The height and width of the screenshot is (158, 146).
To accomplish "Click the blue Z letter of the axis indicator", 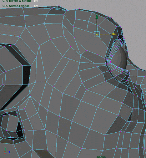I will point(9,152).
